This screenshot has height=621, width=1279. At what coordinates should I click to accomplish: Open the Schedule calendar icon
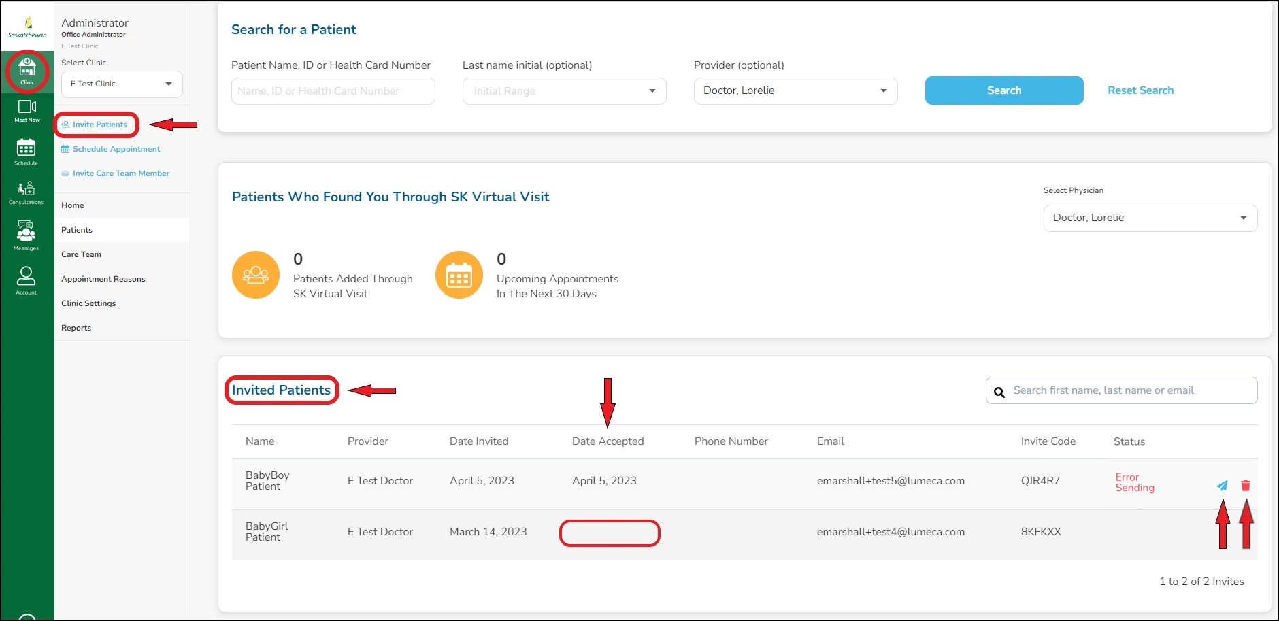pos(27,151)
